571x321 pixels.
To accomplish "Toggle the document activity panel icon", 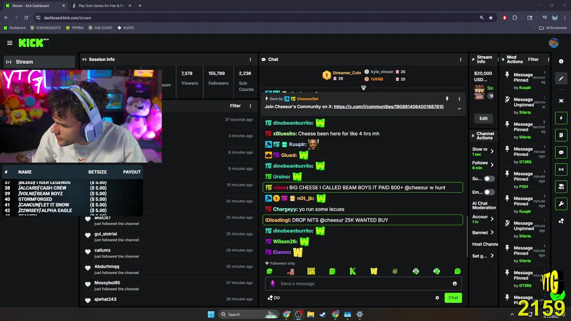I will click(x=561, y=135).
